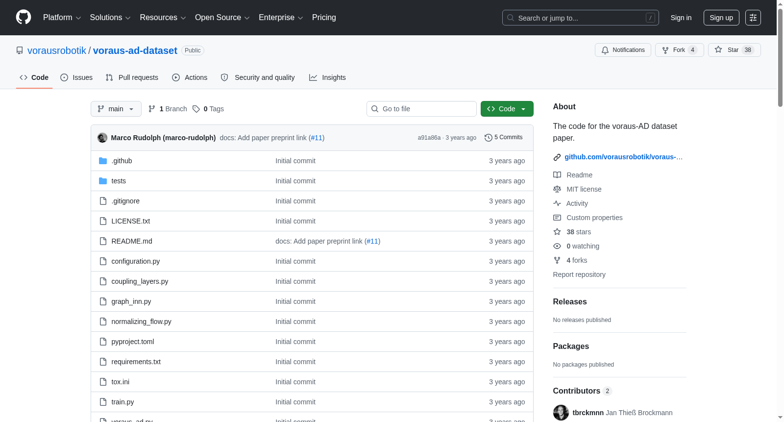
Task: Open pull request #11 in commit header
Action: pyautogui.click(x=317, y=138)
